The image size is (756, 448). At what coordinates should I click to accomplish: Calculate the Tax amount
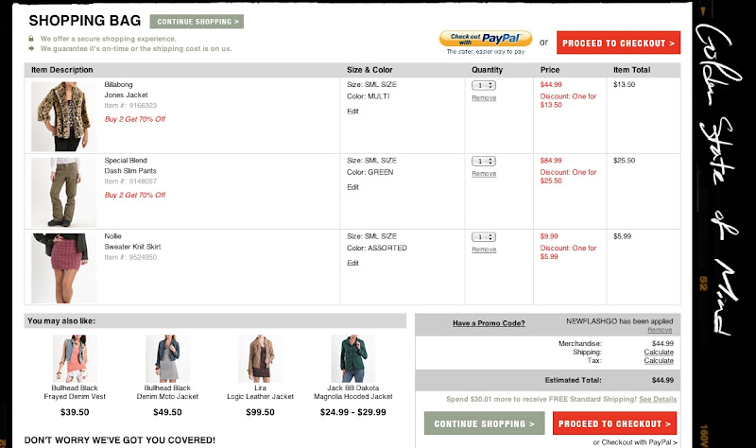coord(659,360)
